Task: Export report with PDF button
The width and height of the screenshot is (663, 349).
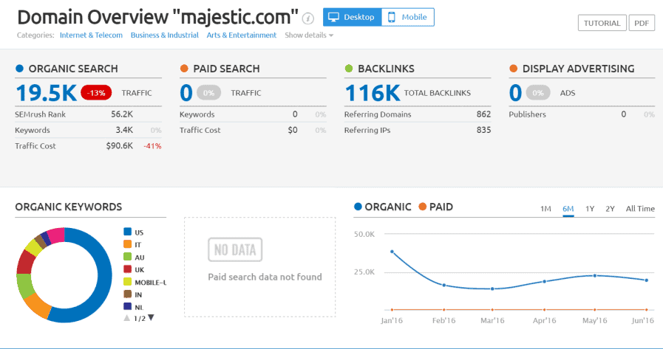Action: click(642, 23)
